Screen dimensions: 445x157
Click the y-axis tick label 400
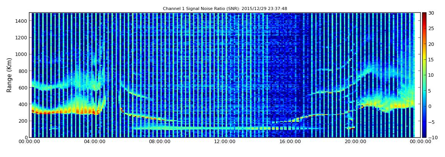tap(23, 105)
